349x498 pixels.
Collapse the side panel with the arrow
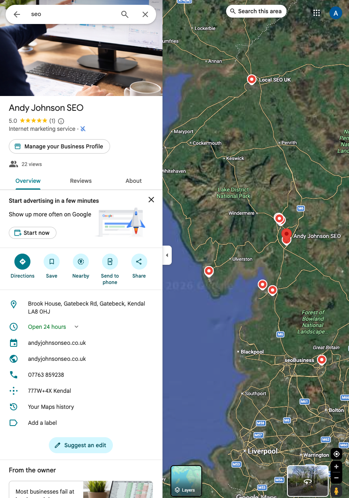pyautogui.click(x=167, y=255)
